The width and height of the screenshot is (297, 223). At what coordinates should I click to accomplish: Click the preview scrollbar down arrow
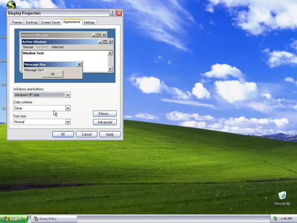[x=110, y=69]
